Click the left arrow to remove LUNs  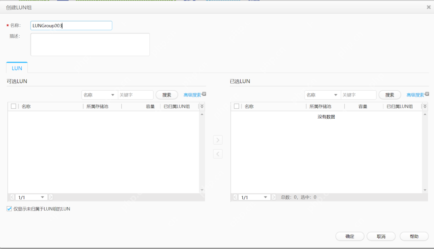point(218,154)
